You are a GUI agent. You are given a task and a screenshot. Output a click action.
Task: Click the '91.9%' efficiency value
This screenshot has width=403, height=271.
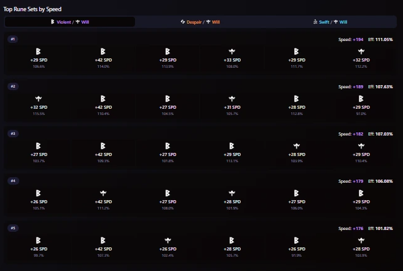[297, 255]
